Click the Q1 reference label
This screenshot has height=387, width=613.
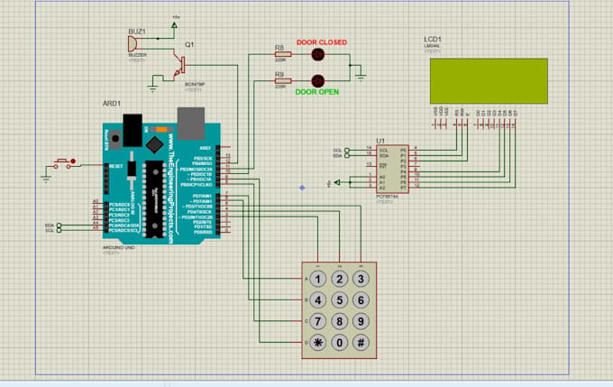click(x=189, y=44)
